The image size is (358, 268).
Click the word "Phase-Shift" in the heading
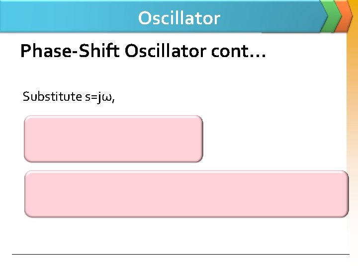click(x=70, y=51)
